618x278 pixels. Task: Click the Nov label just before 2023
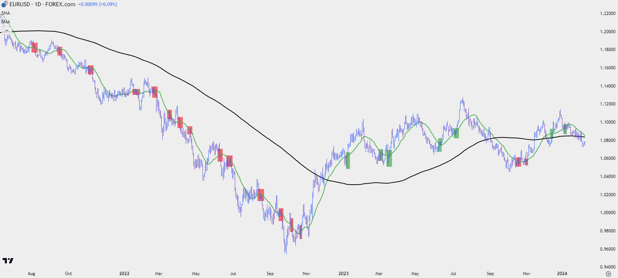(306, 274)
